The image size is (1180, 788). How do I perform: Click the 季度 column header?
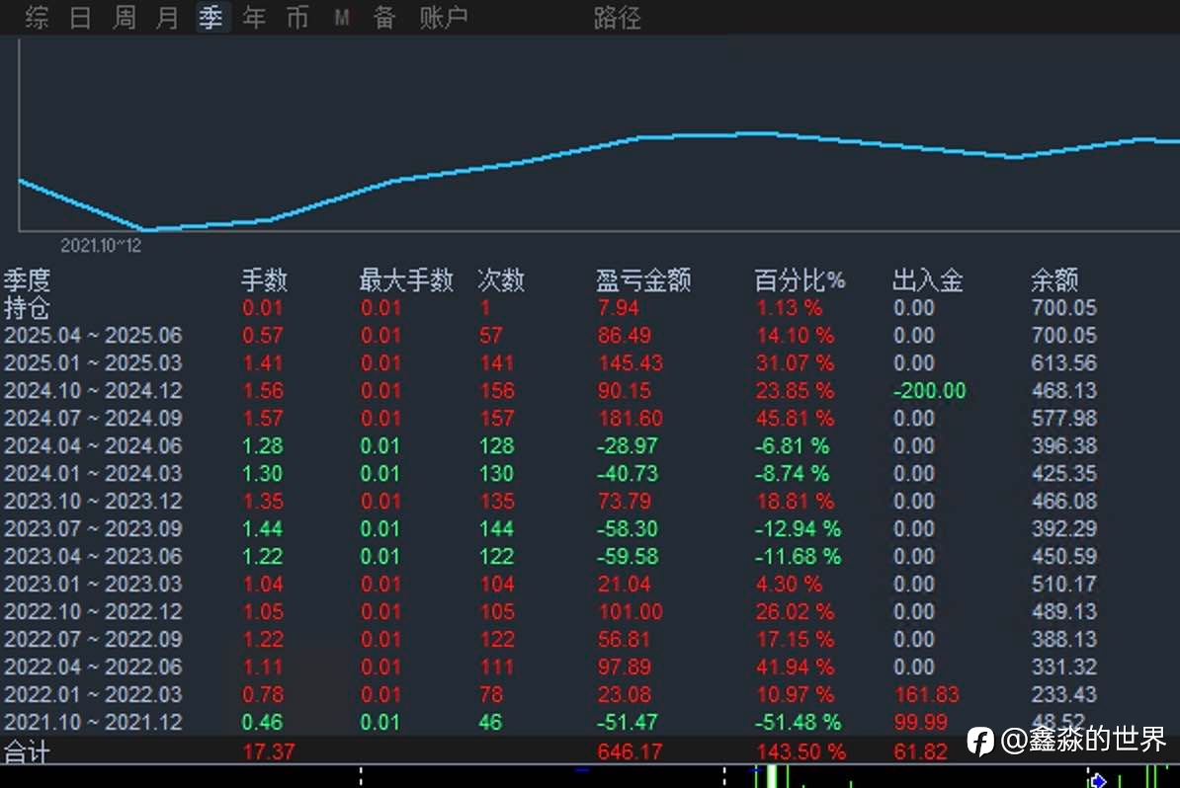pos(27,279)
